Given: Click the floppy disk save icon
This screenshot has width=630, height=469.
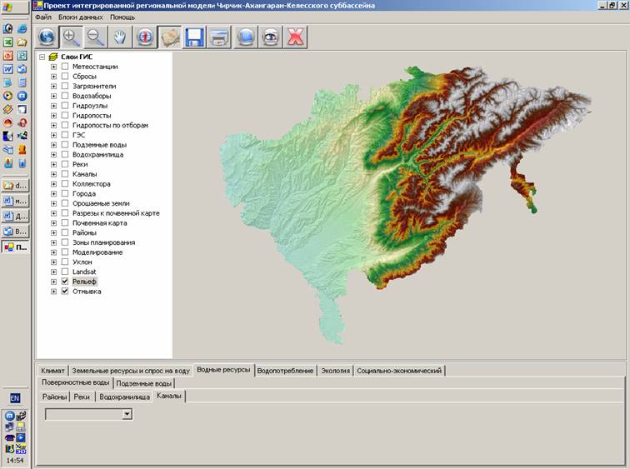Looking at the screenshot, I should click(195, 37).
